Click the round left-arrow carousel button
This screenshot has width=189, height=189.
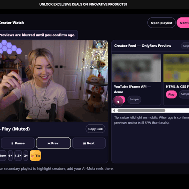(x=118, y=102)
